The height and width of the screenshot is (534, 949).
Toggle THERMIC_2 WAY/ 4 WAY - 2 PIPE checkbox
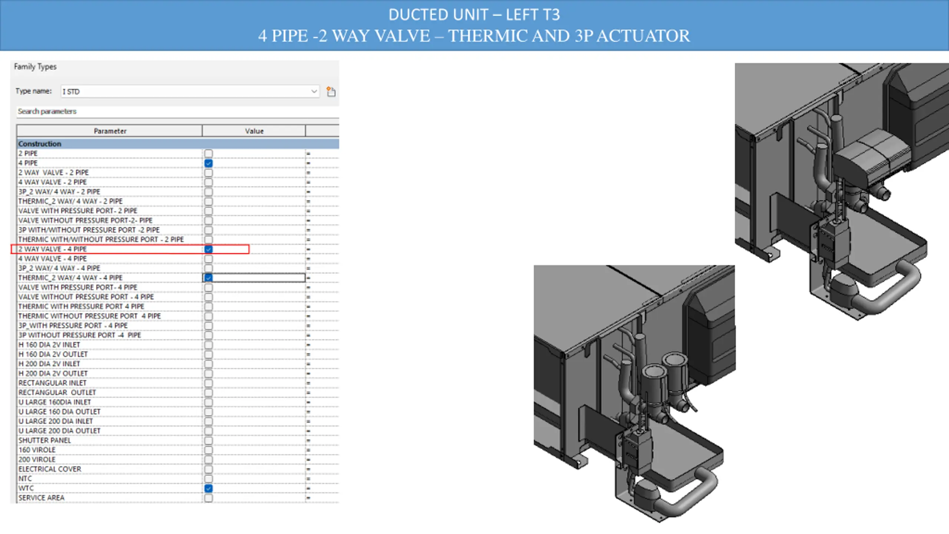click(x=209, y=201)
